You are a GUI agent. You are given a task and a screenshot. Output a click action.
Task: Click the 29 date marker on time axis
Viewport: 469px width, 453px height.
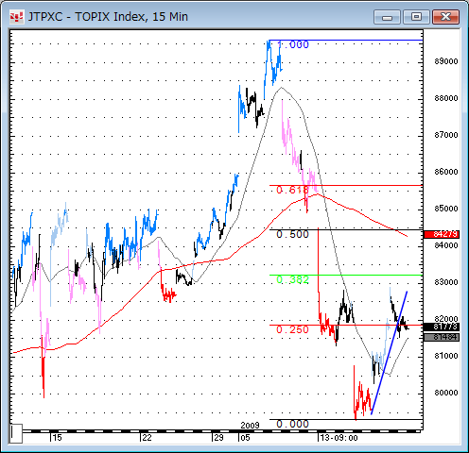pos(218,438)
